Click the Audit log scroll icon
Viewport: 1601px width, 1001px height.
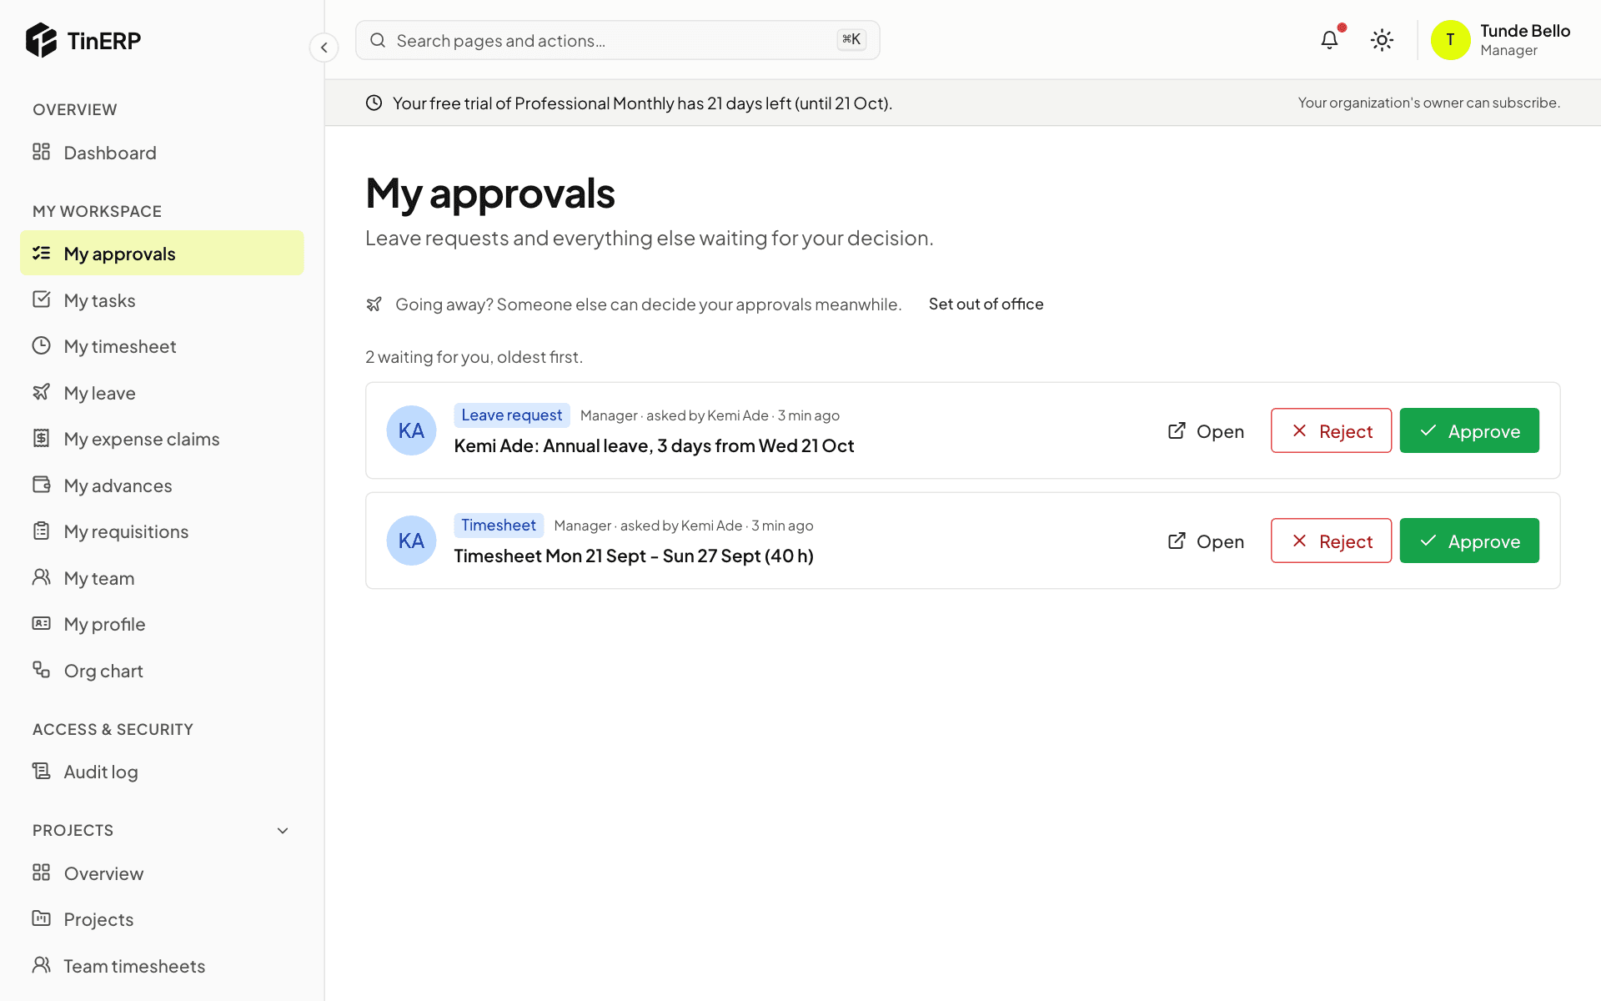(41, 771)
